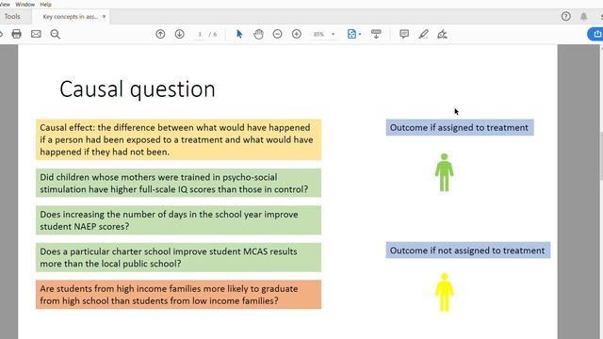The image size is (603, 339).
Task: Choose the selection arrow tool
Action: click(x=239, y=34)
